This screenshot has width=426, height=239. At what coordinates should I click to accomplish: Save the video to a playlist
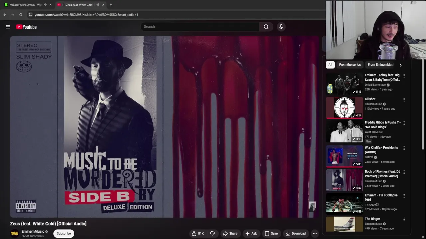click(x=271, y=233)
